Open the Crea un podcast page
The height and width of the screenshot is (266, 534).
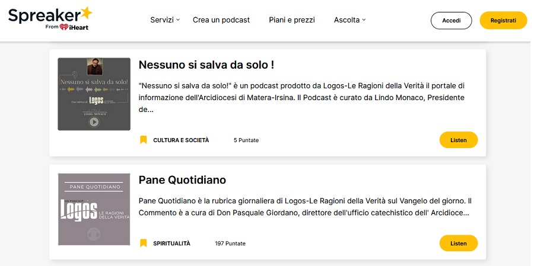coord(221,20)
